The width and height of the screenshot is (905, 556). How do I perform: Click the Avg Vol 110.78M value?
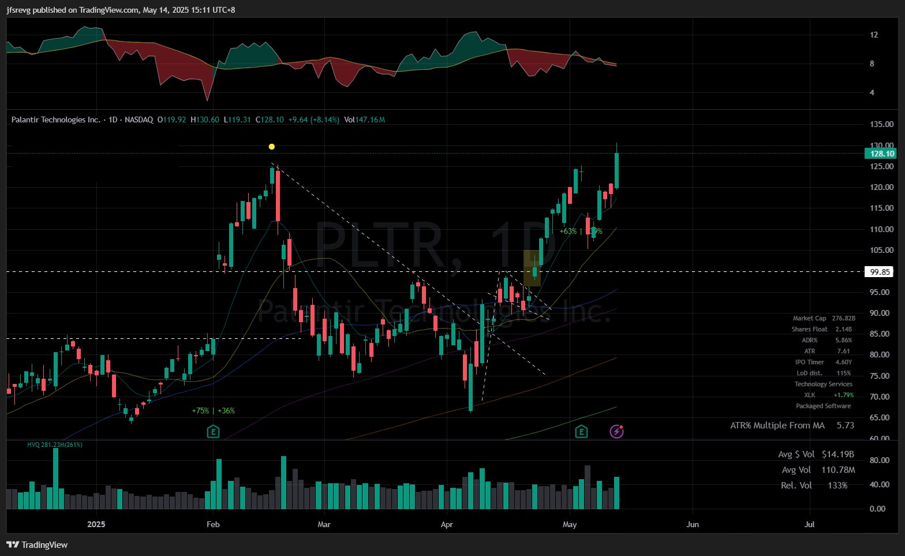click(838, 470)
